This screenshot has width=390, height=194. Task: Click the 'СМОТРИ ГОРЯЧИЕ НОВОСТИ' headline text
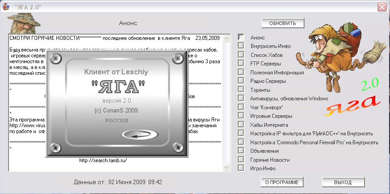pos(44,38)
